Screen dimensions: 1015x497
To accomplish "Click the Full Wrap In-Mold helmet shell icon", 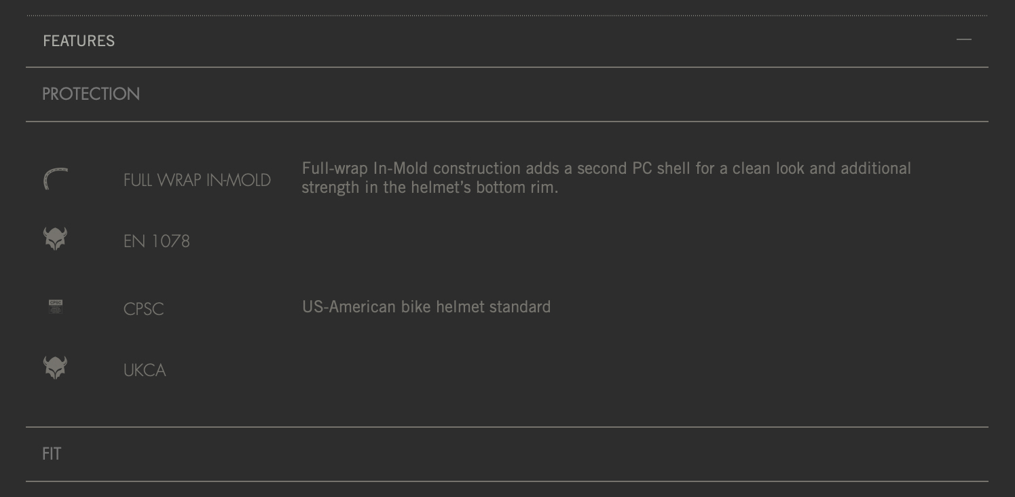I will click(x=56, y=179).
